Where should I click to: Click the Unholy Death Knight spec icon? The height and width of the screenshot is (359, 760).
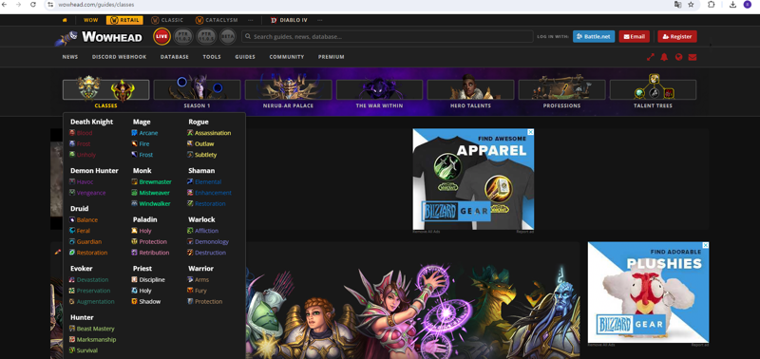pos(72,155)
